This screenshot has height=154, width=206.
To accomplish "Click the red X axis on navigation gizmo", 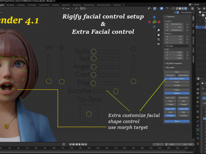I will [x=159, y=22].
